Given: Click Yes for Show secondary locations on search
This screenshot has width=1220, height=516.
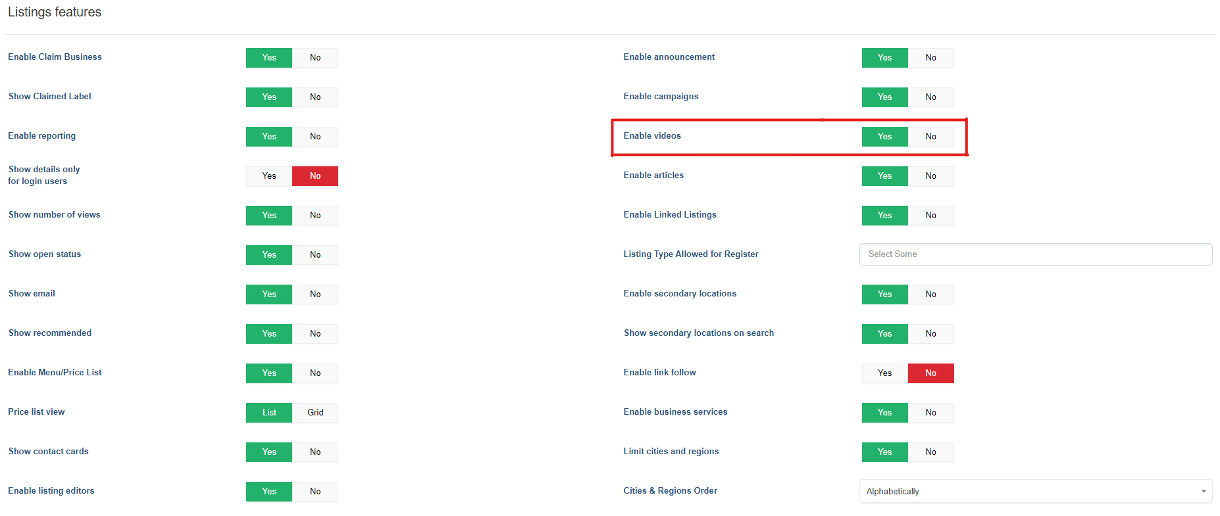Looking at the screenshot, I should coord(885,334).
